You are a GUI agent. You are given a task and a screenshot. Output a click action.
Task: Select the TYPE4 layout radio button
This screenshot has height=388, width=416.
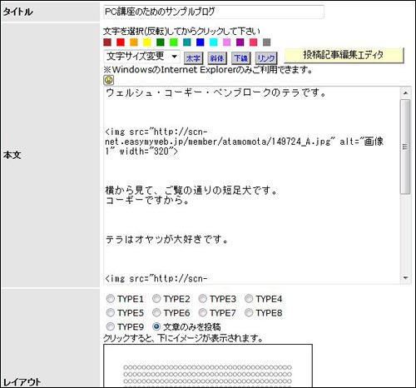(x=249, y=299)
